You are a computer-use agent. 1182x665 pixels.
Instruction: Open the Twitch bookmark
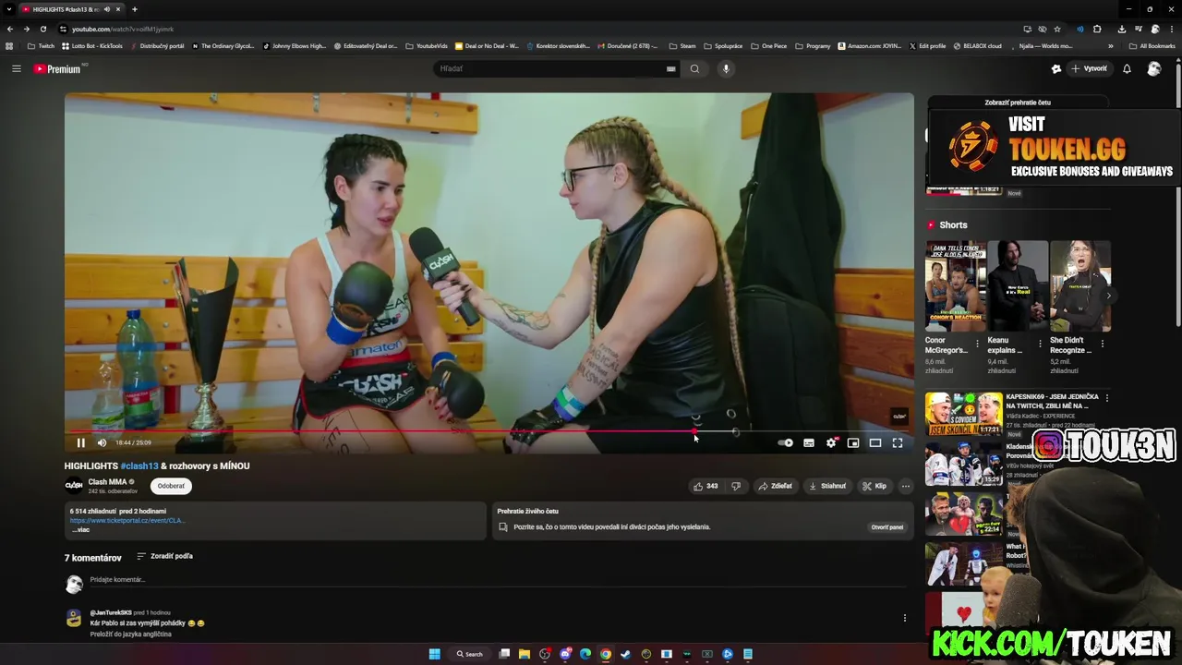pyautogui.click(x=40, y=46)
